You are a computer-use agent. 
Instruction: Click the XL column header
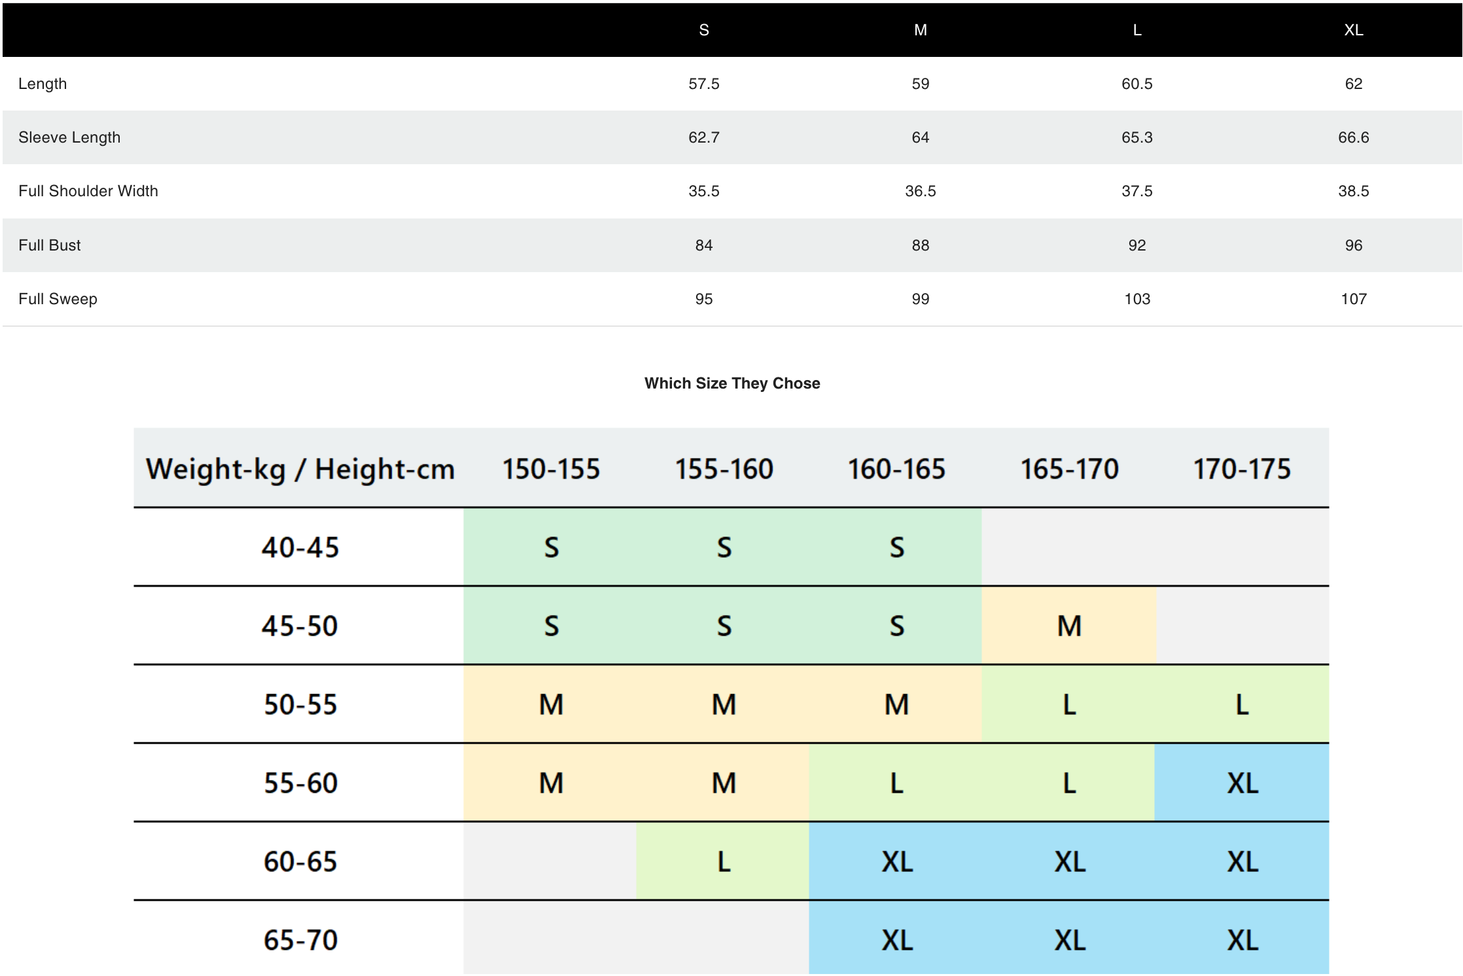pyautogui.click(x=1353, y=30)
